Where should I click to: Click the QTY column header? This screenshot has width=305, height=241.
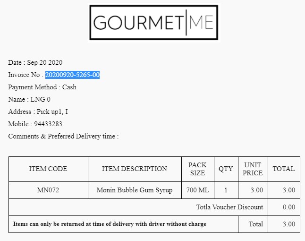tap(226, 169)
